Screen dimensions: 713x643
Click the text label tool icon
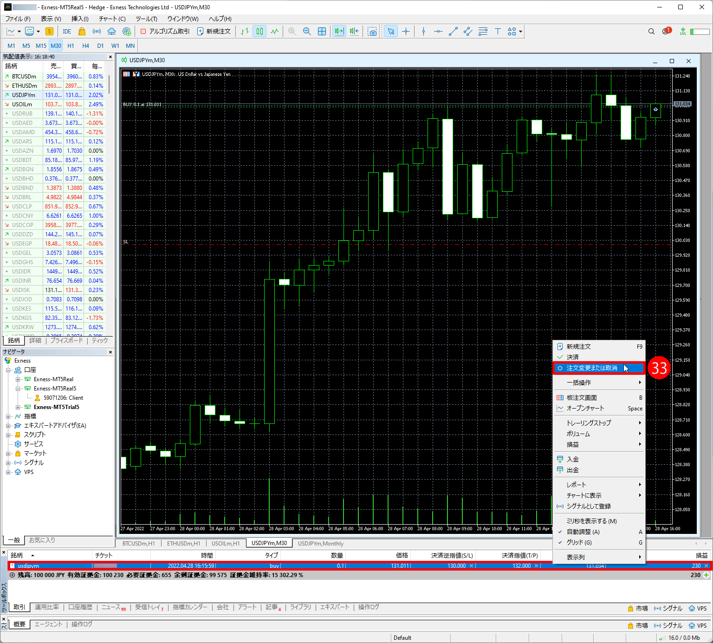(x=498, y=32)
